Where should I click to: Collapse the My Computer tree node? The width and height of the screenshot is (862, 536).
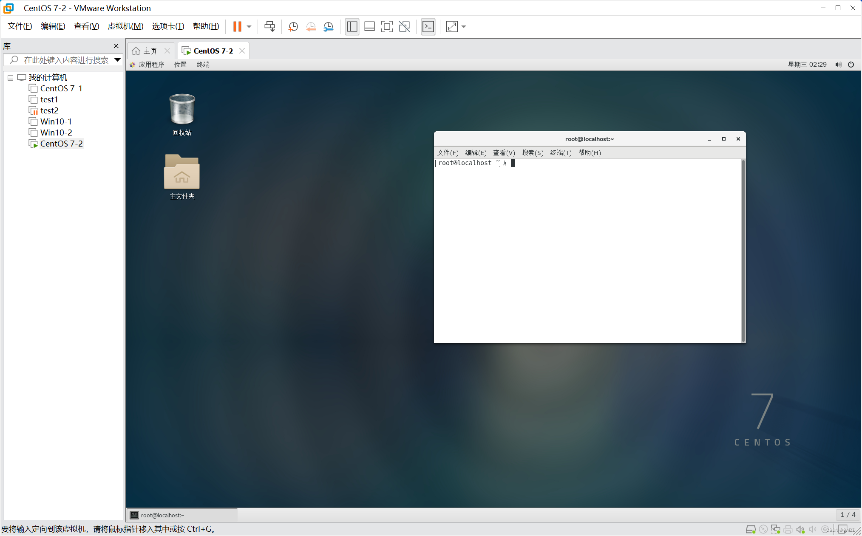coord(11,78)
